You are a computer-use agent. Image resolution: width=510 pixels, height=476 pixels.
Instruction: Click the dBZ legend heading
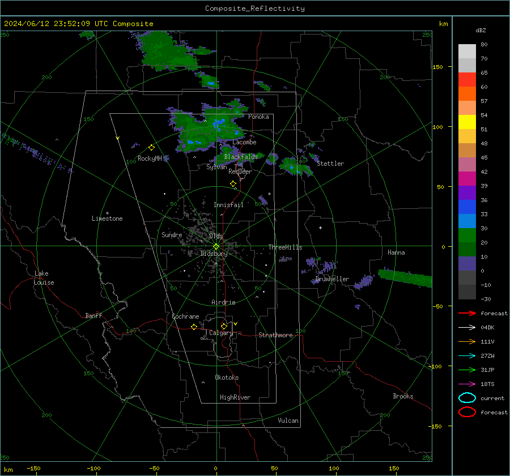[481, 30]
